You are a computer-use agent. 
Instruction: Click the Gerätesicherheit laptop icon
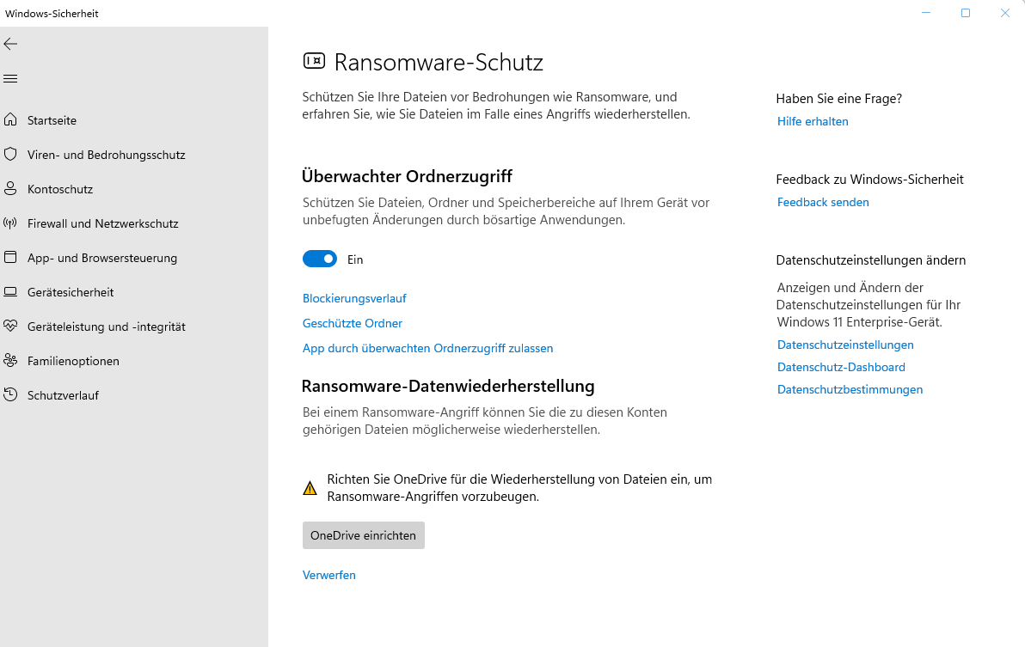click(x=10, y=292)
